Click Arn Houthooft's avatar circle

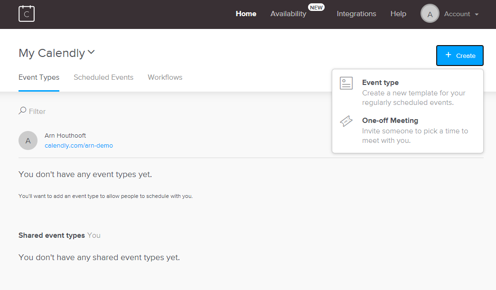pos(28,140)
